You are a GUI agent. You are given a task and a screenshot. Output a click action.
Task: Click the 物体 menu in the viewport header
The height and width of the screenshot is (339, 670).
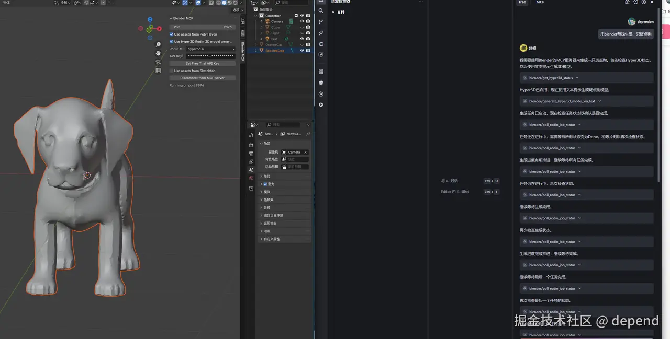click(7, 3)
